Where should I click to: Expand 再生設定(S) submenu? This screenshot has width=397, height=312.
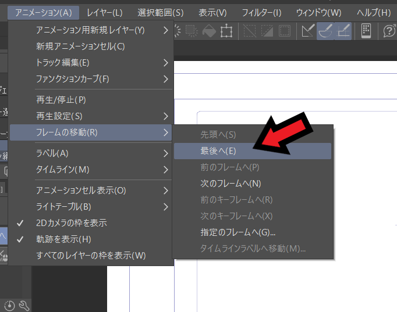(x=91, y=116)
